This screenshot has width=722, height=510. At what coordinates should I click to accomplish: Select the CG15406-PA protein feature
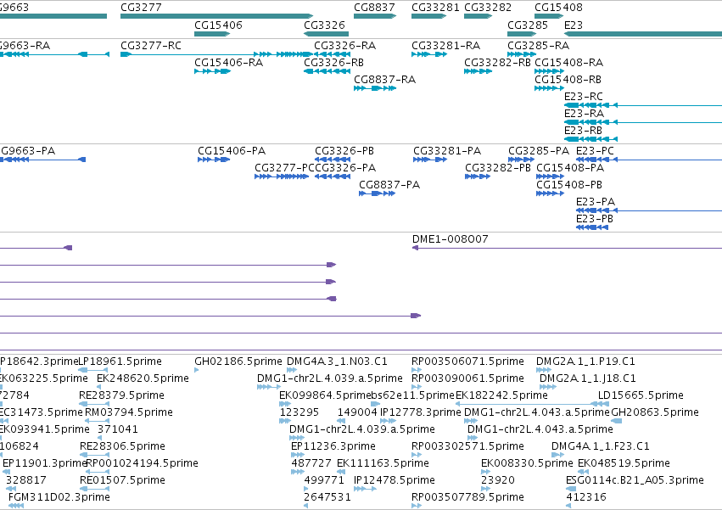coord(214,160)
